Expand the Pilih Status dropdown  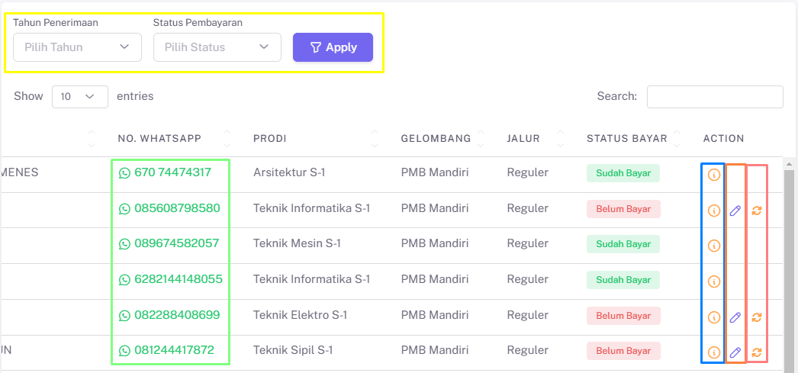pos(217,47)
